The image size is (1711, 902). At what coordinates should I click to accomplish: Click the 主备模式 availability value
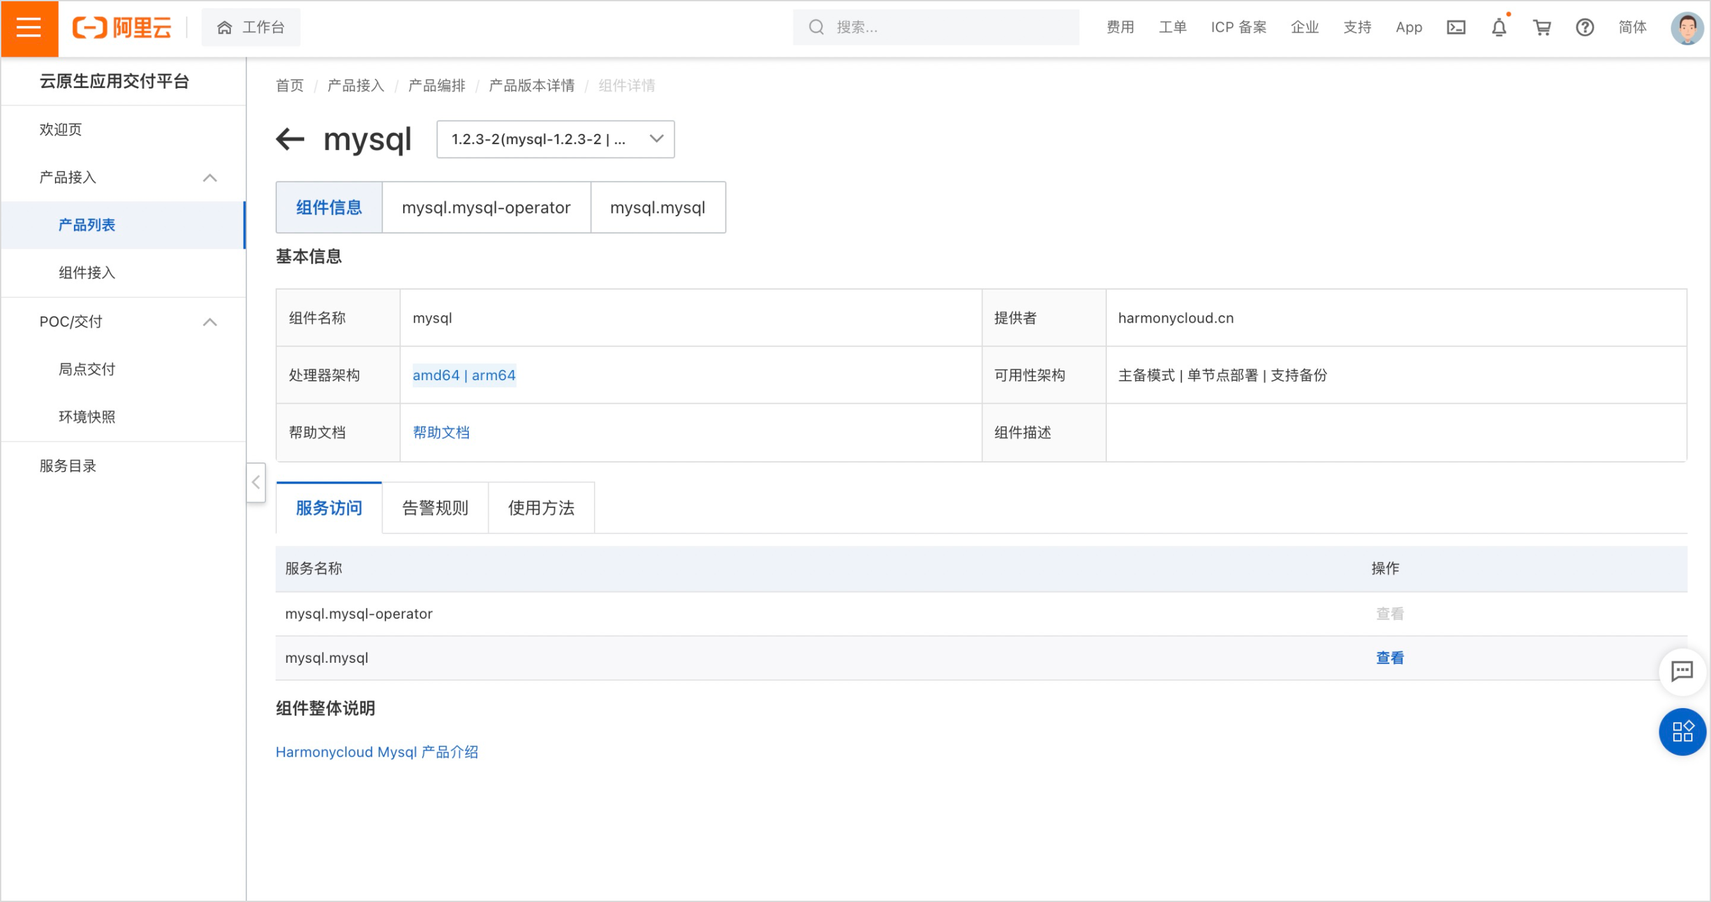coord(1146,375)
